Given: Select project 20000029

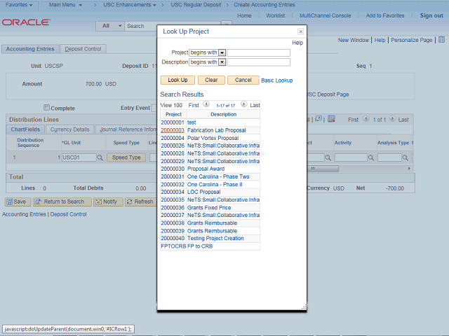Looking at the screenshot, I should point(173,161).
